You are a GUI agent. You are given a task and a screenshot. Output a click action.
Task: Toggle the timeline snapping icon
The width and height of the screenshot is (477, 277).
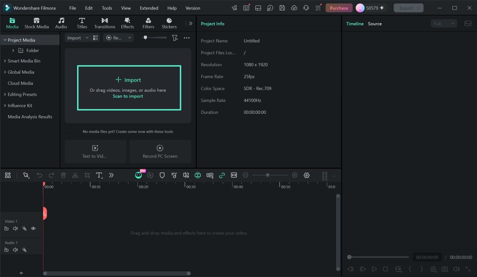point(198,175)
